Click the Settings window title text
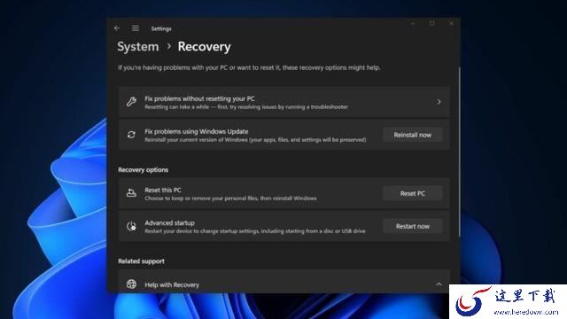Screen dimensions: 567x319 (x=161, y=28)
